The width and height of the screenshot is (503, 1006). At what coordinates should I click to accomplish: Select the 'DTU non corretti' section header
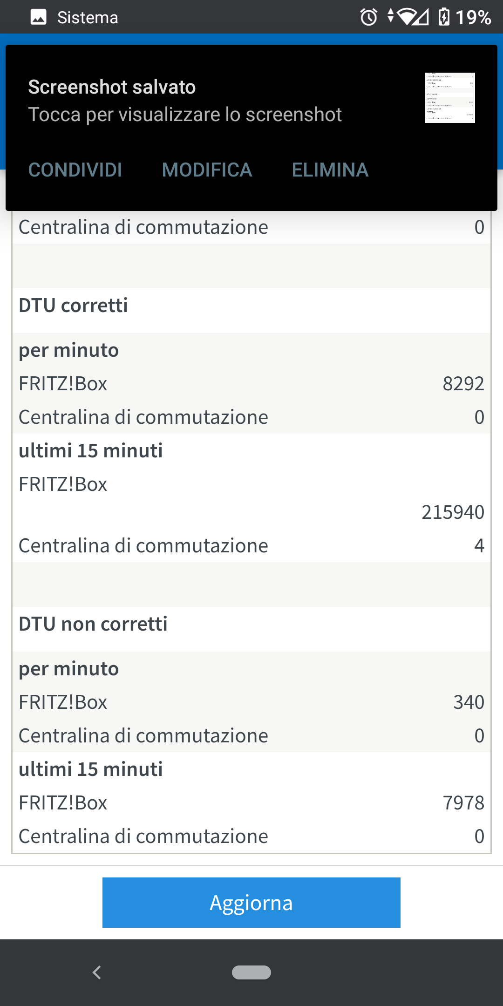pos(93,624)
